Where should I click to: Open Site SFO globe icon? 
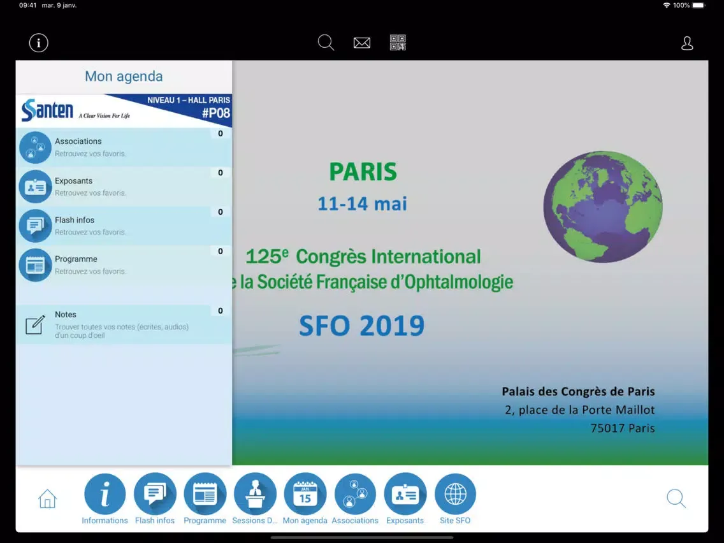[x=455, y=495]
